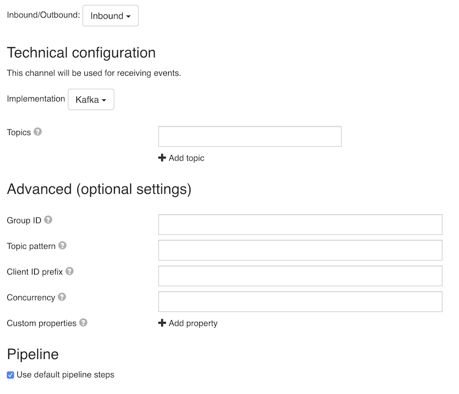Open the Inbound/Outbound dropdown
459x394 pixels.
pos(111,15)
